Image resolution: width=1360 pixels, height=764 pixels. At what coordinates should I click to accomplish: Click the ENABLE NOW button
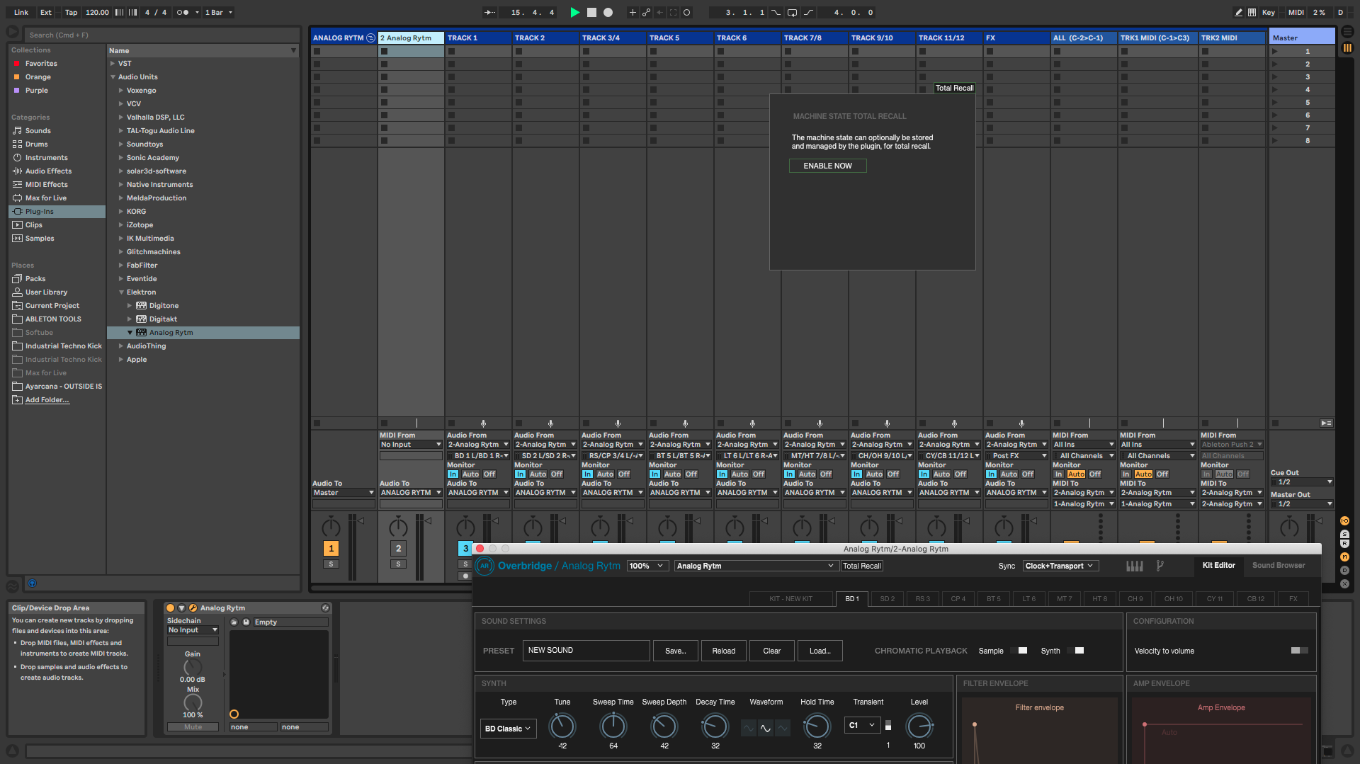pyautogui.click(x=827, y=166)
